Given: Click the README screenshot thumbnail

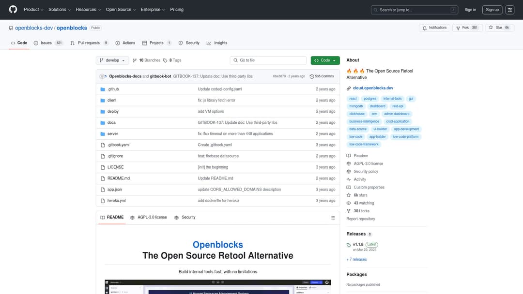Looking at the screenshot, I should 218,287.
